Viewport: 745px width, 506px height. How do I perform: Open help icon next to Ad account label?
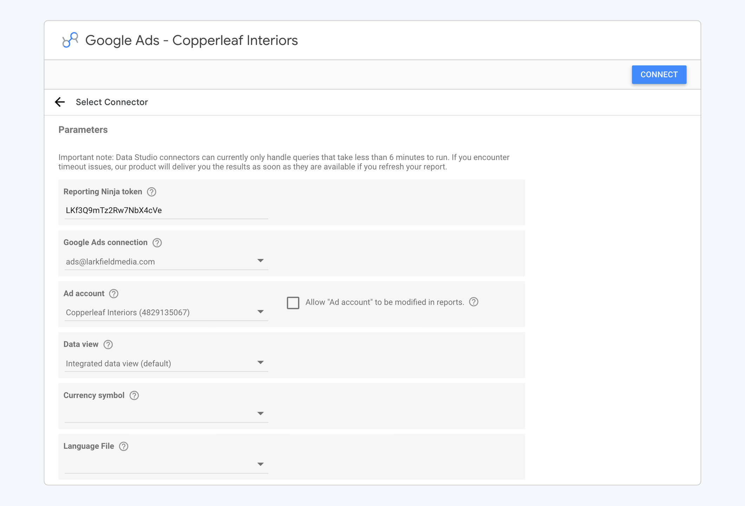[114, 294]
